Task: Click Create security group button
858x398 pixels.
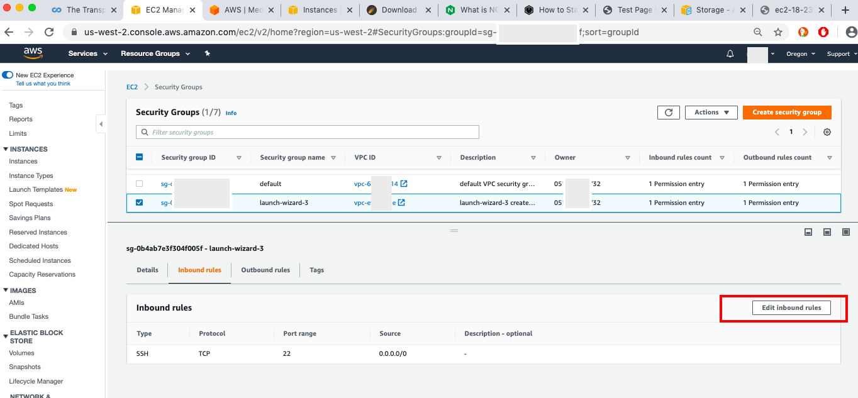Action: 787,113
